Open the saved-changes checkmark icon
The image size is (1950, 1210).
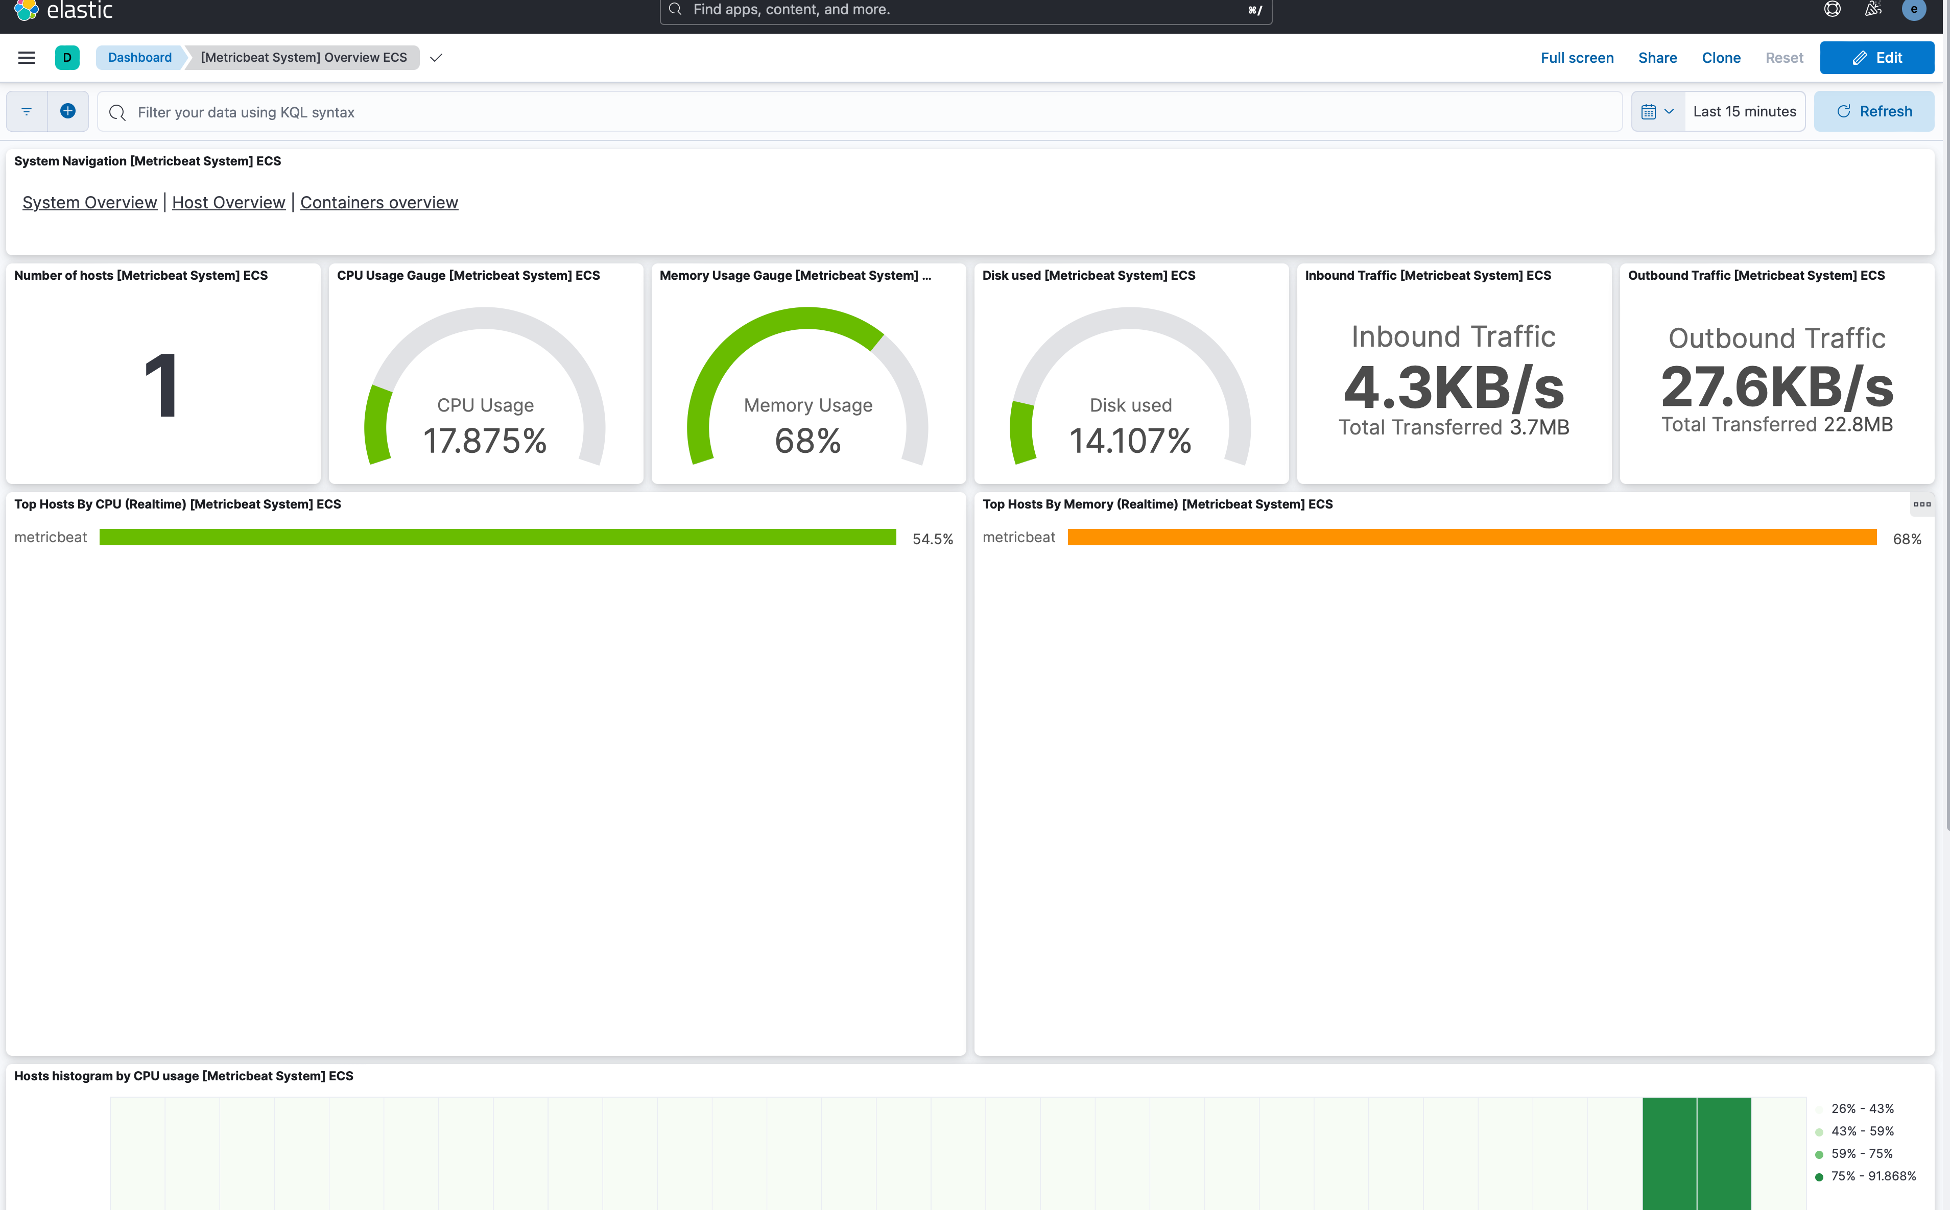click(x=436, y=58)
